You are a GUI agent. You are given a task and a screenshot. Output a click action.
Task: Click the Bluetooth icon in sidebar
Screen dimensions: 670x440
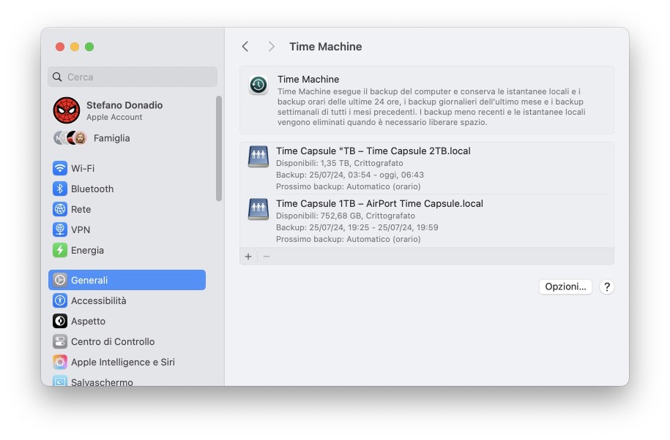pyautogui.click(x=60, y=189)
